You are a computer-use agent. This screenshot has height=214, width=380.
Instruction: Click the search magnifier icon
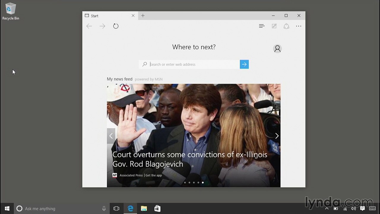point(145,64)
